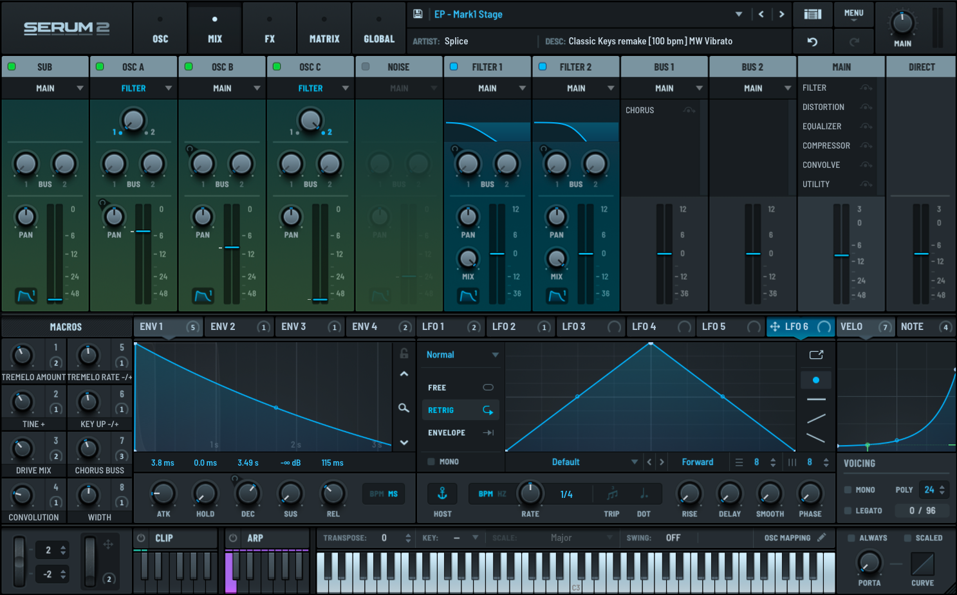This screenshot has height=595, width=957.
Task: Open the OSC A routing Filter dropdown
Action: [x=134, y=88]
